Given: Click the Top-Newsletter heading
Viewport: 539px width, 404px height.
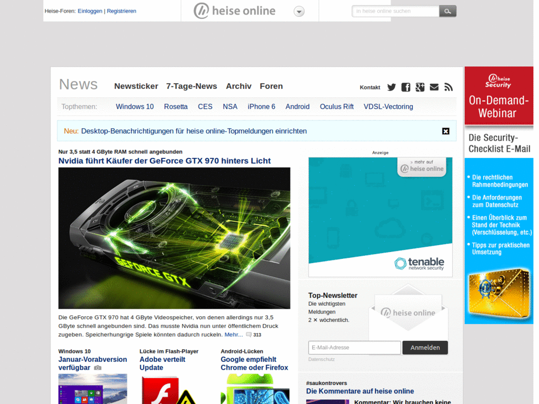Looking at the screenshot, I should [333, 296].
